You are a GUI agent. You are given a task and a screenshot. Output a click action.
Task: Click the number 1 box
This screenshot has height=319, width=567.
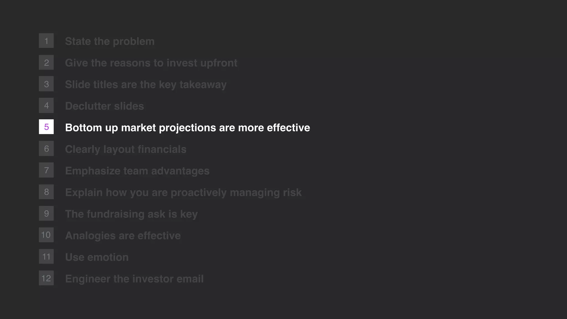pos(46,41)
